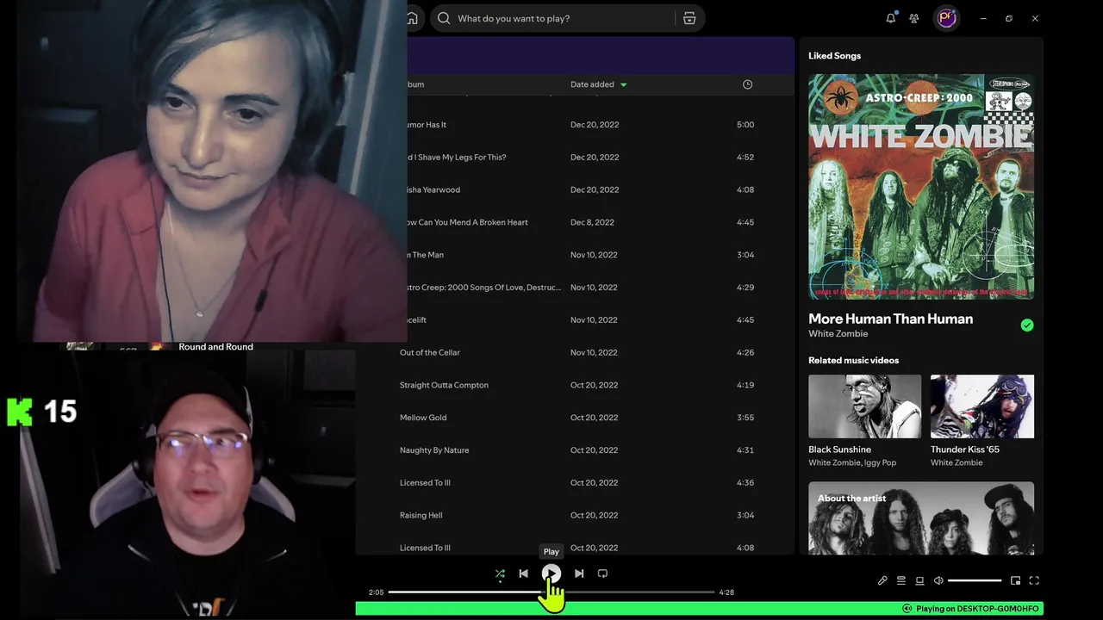This screenshot has height=620, width=1103.
Task: Open the miniplayer
Action: pyautogui.click(x=1016, y=580)
